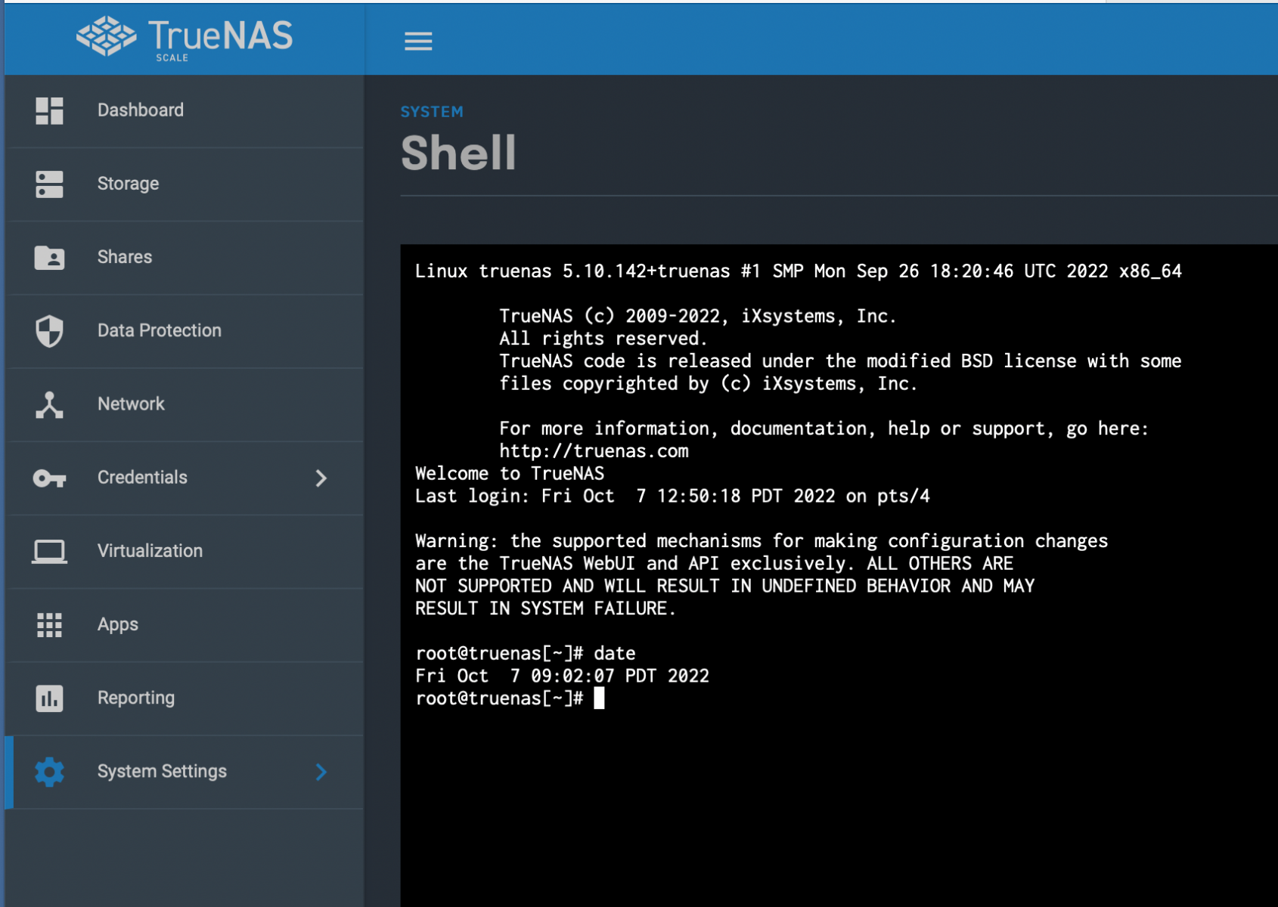This screenshot has height=907, width=1278.
Task: Select the Credentials menu label
Action: click(x=141, y=478)
